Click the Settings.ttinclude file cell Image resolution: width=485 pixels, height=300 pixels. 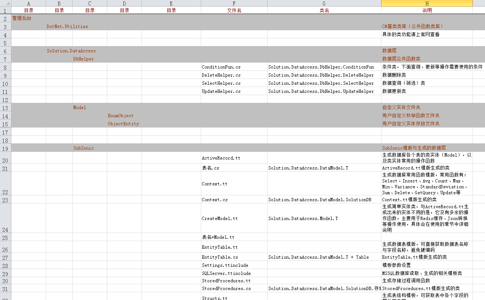click(225, 265)
